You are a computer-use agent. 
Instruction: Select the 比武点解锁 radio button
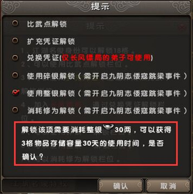coord(15,23)
